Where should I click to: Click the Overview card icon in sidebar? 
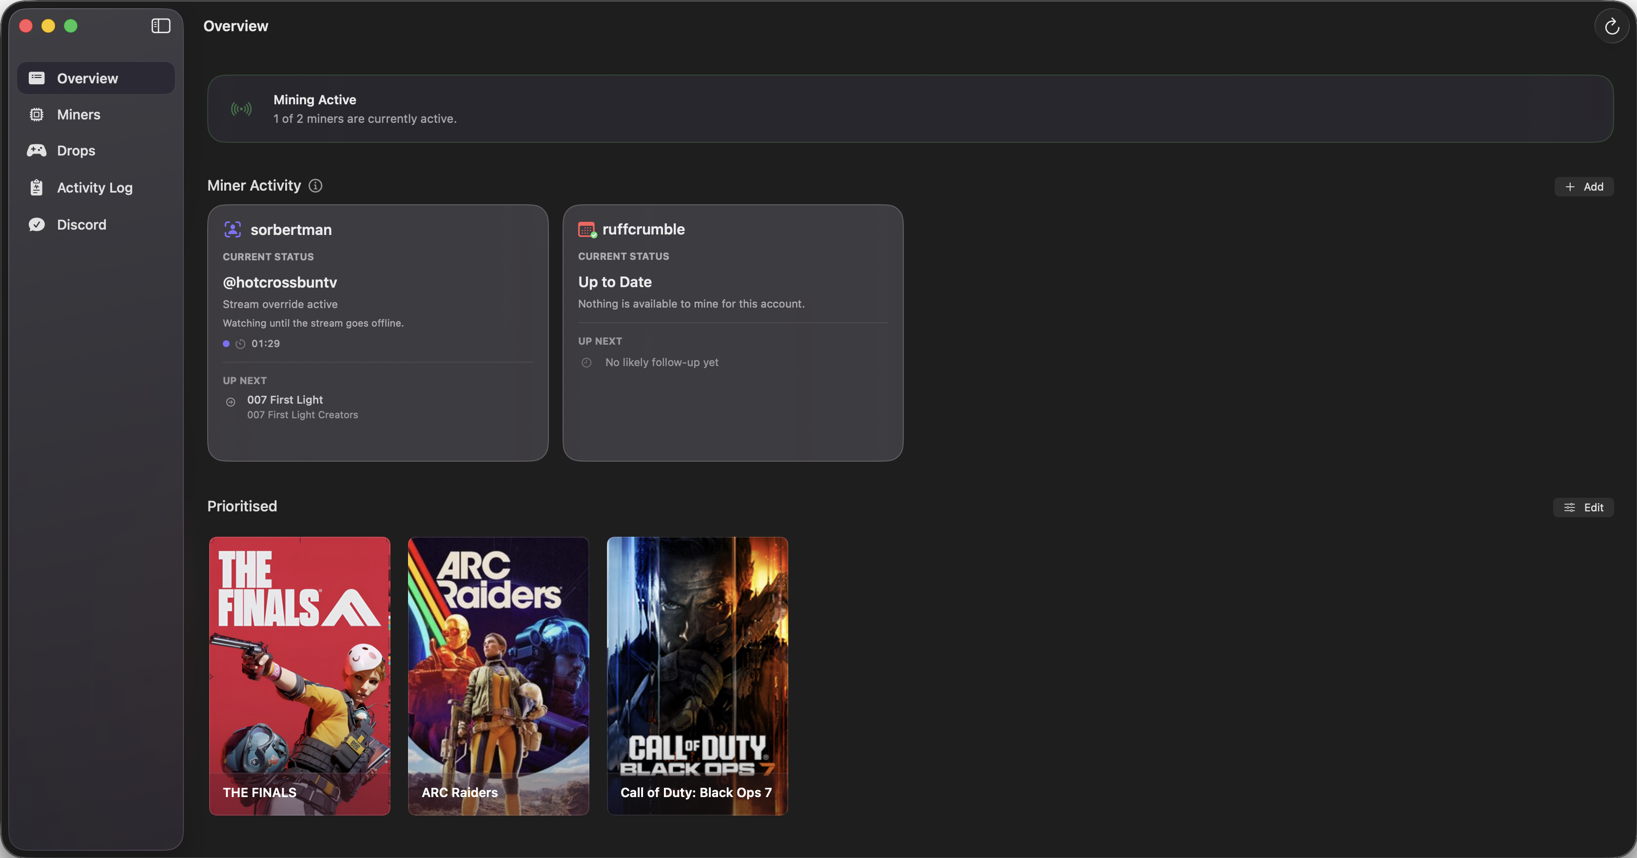[37, 78]
